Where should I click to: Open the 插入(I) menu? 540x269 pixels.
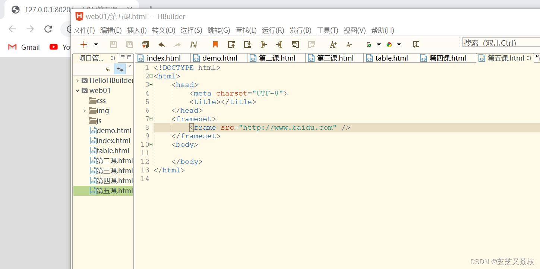click(x=137, y=30)
